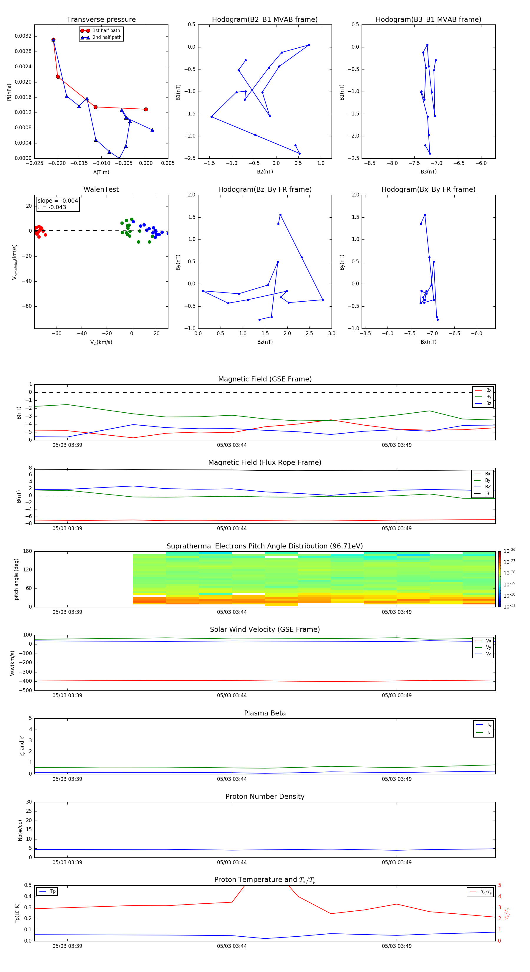The height and width of the screenshot is (972, 530).
Task: Click the 'B3(nT)' x-axis label
Action: point(428,172)
